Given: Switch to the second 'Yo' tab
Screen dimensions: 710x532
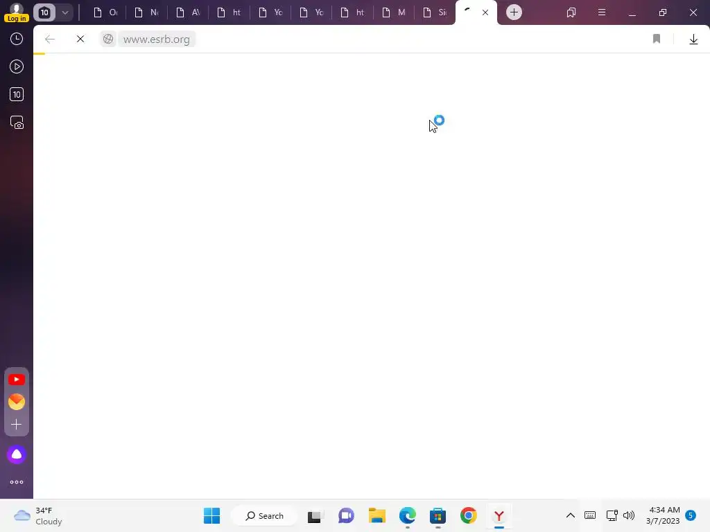Looking at the screenshot, I should tap(311, 12).
